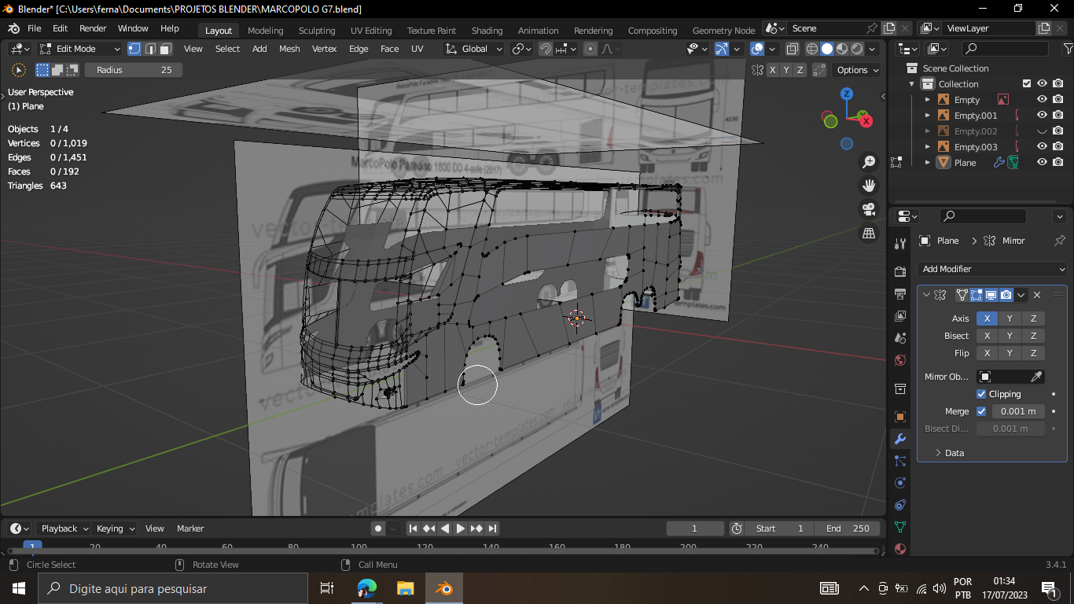Expand the Add Modifier dropdown
Image resolution: width=1074 pixels, height=604 pixels.
point(992,269)
